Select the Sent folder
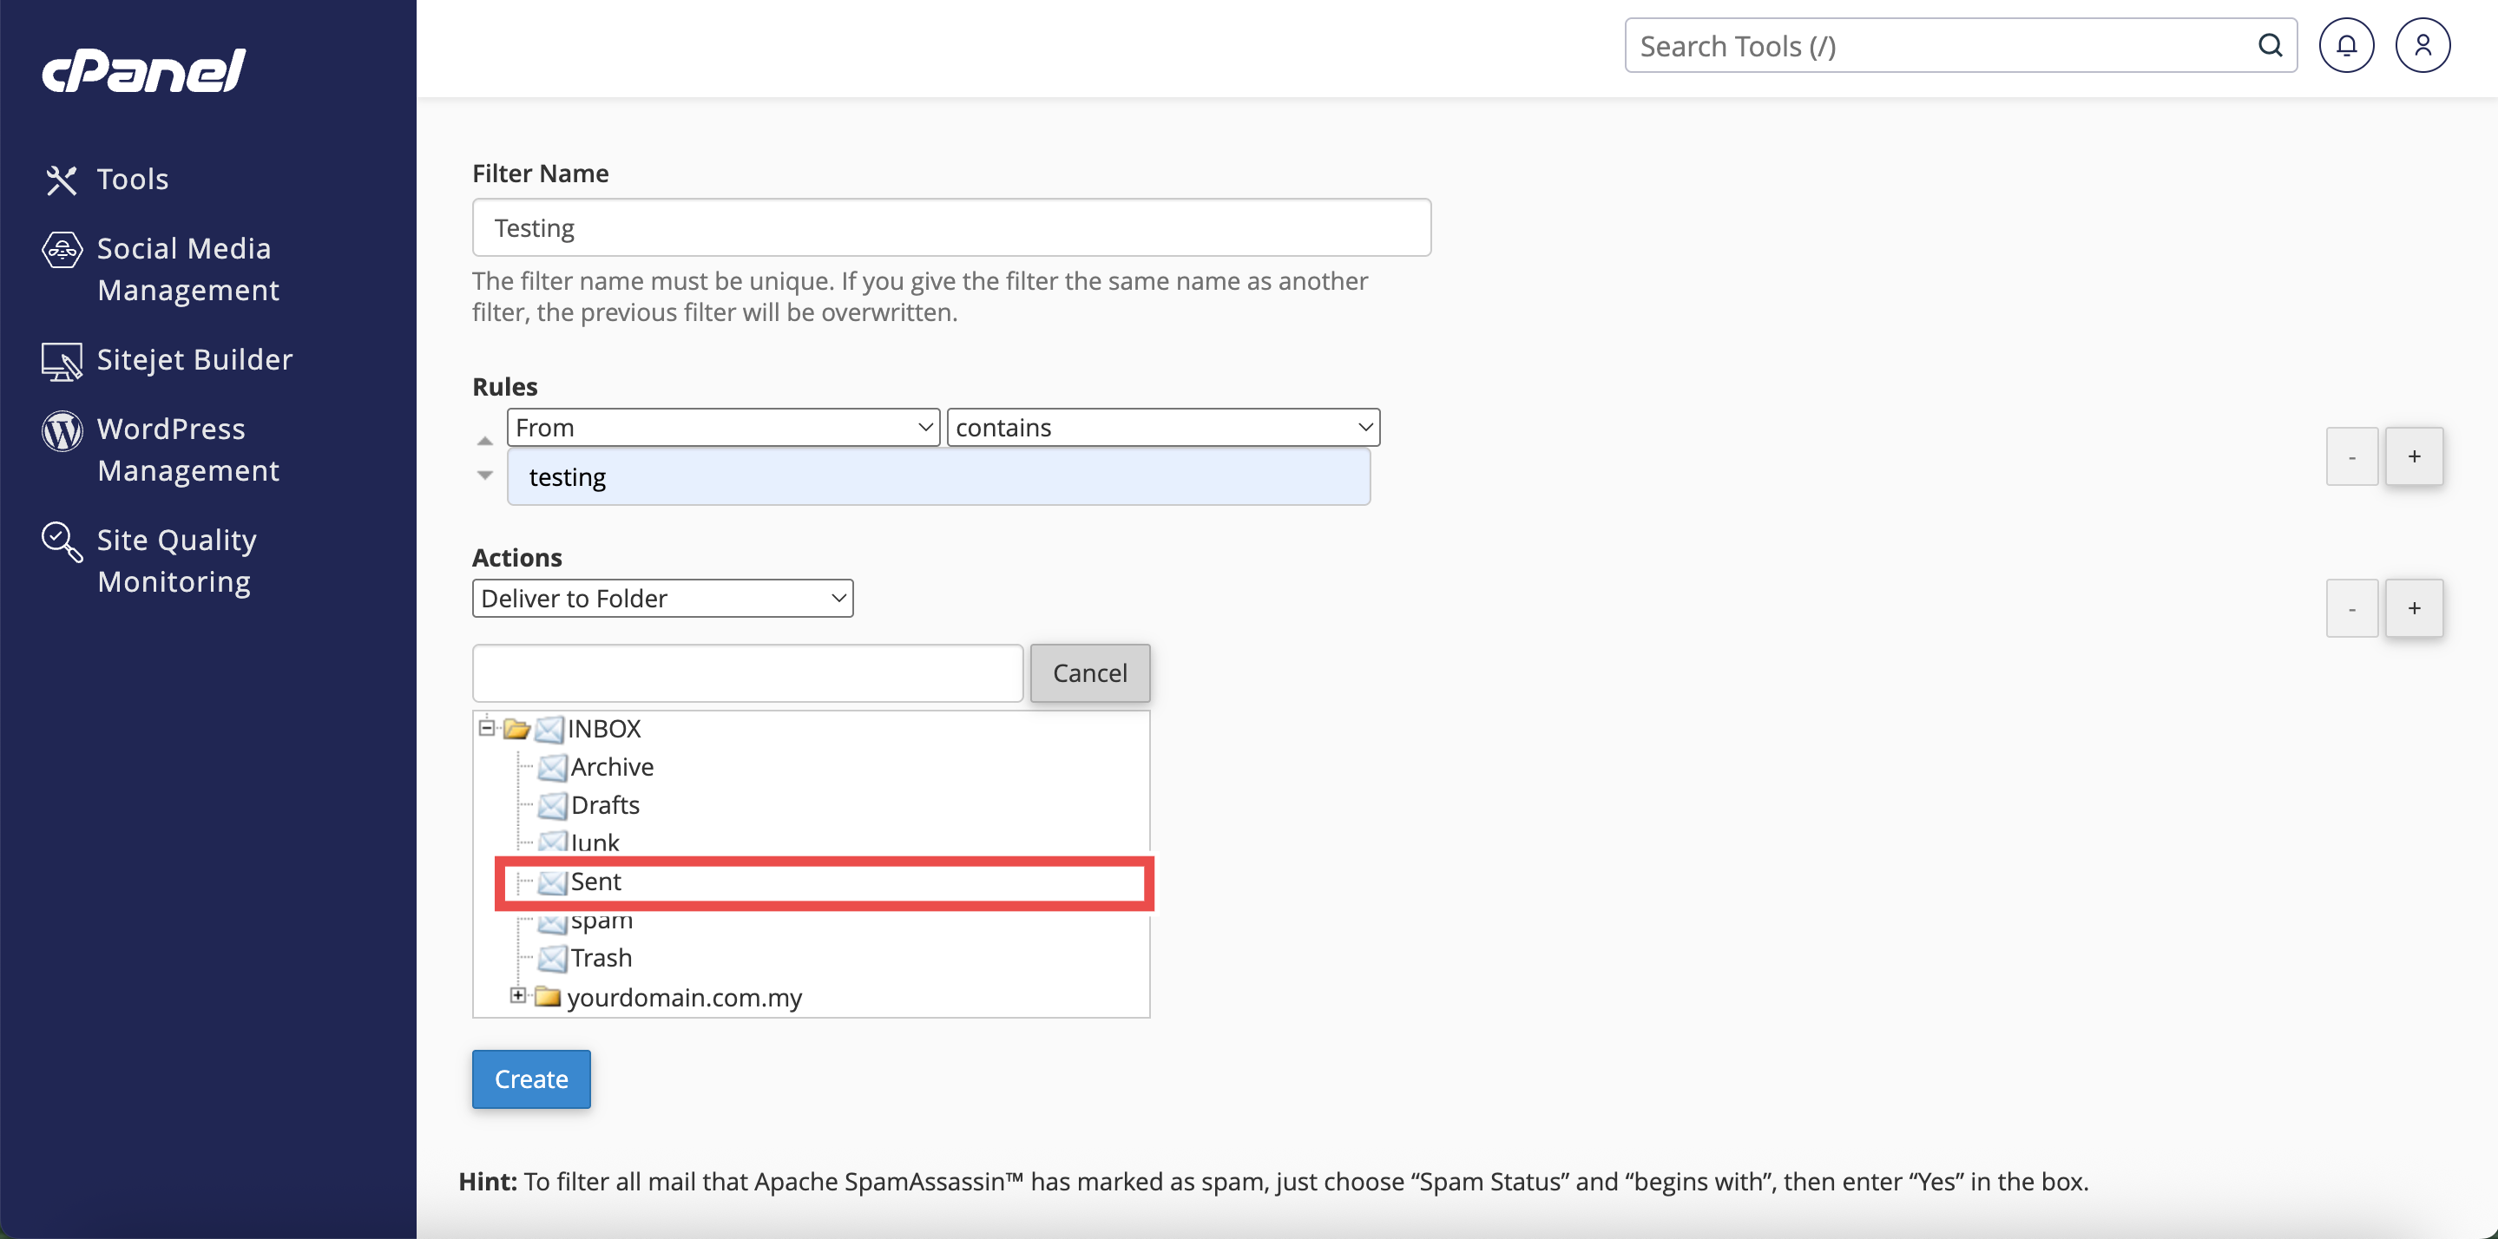Screen dimensions: 2498x1239 pos(595,882)
